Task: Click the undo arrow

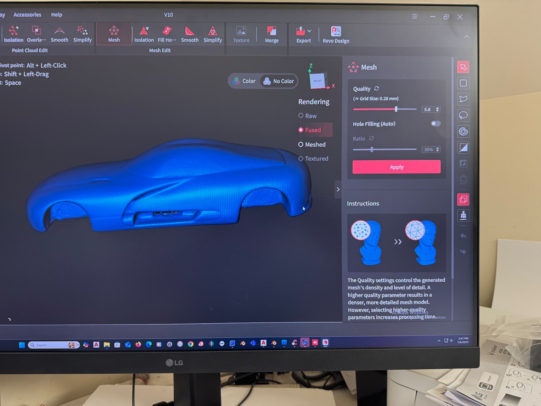Action: pos(463,236)
